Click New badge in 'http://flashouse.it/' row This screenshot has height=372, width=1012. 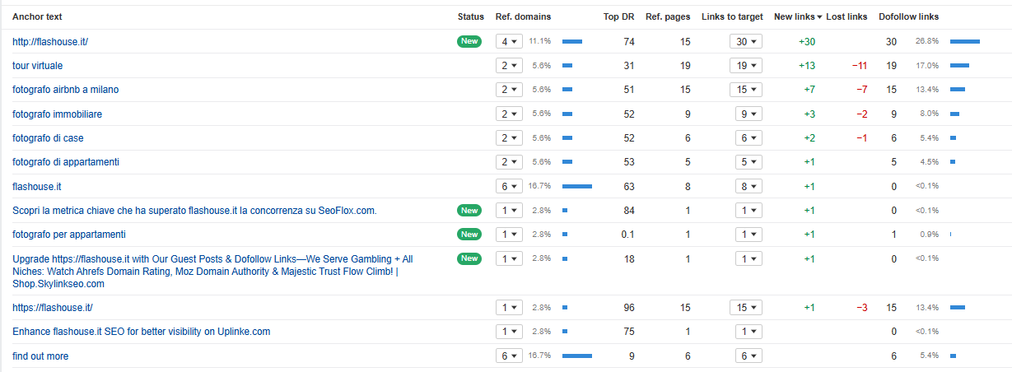click(x=469, y=41)
